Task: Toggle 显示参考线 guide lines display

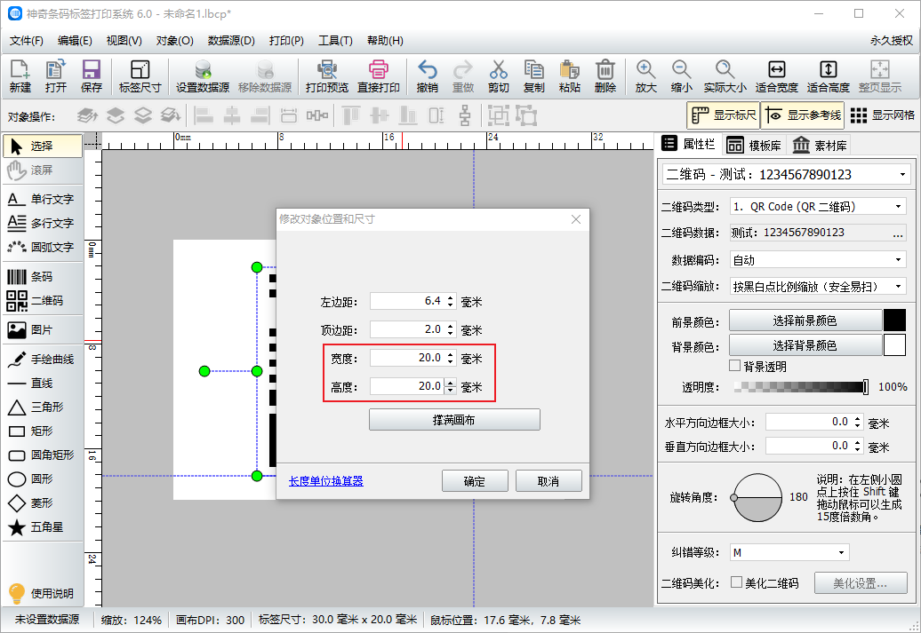Action: click(x=803, y=115)
